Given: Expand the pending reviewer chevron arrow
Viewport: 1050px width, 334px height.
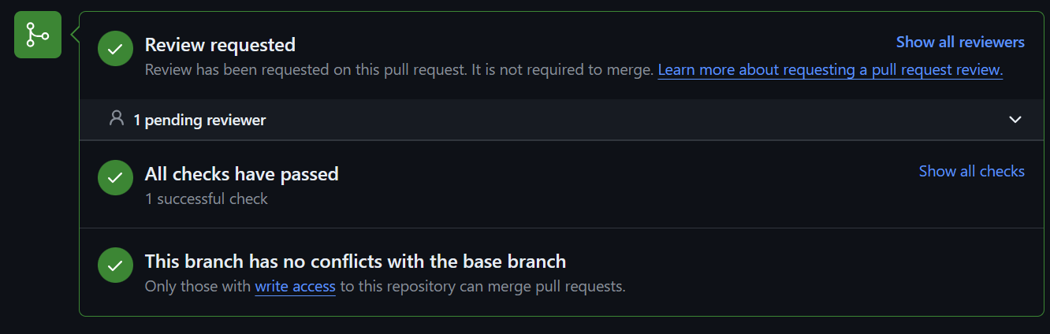Looking at the screenshot, I should (x=1015, y=120).
